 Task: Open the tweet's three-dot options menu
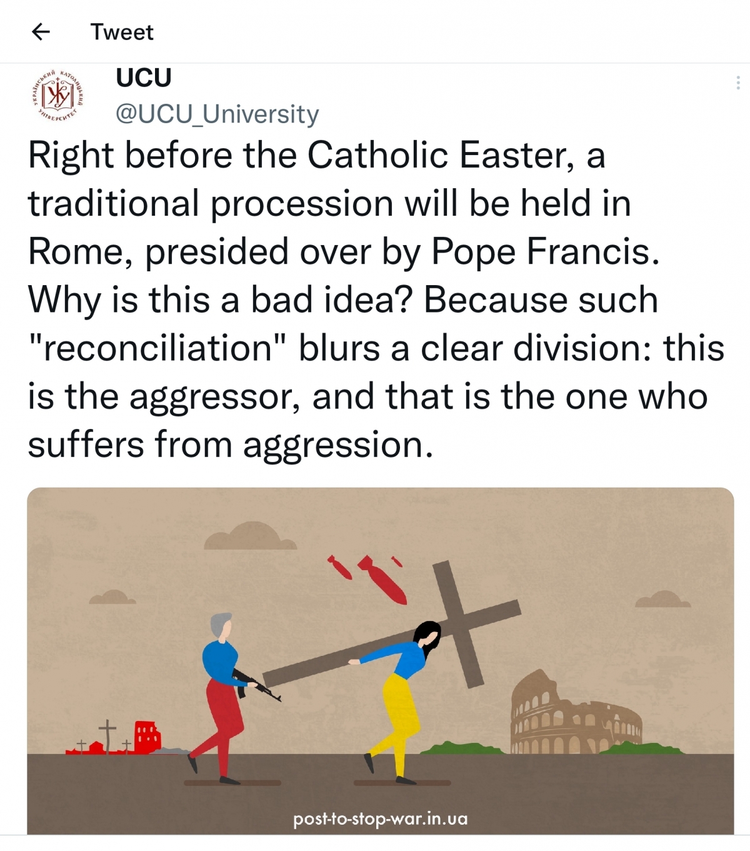coord(738,83)
